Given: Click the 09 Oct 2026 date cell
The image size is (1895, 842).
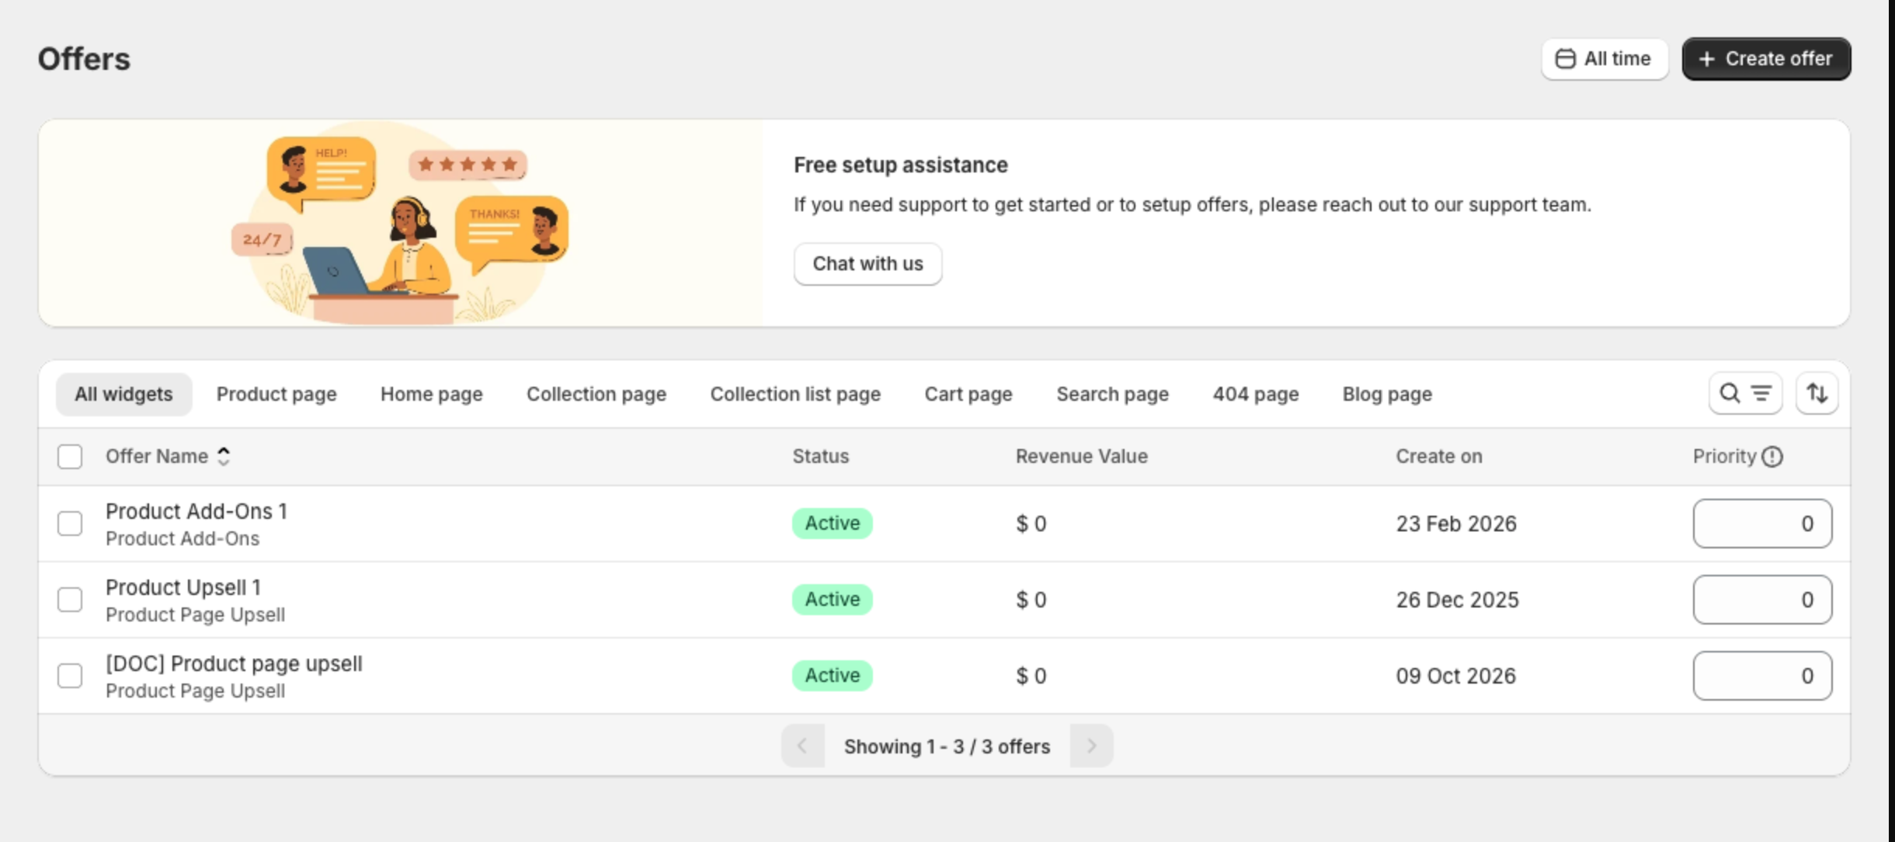Looking at the screenshot, I should point(1455,677).
